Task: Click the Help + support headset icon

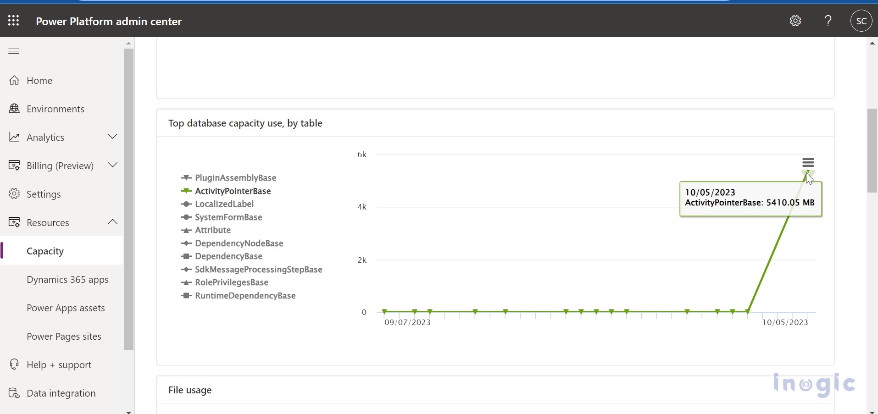Action: click(14, 364)
